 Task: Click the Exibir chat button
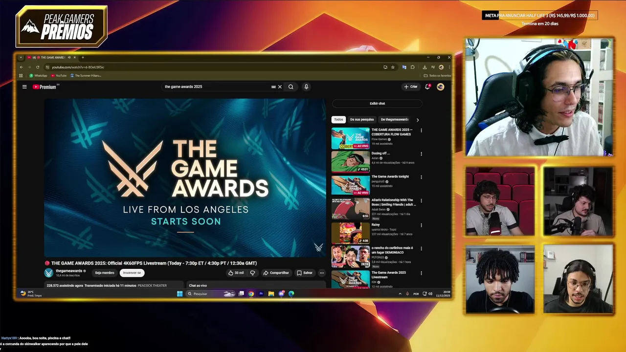(x=377, y=103)
